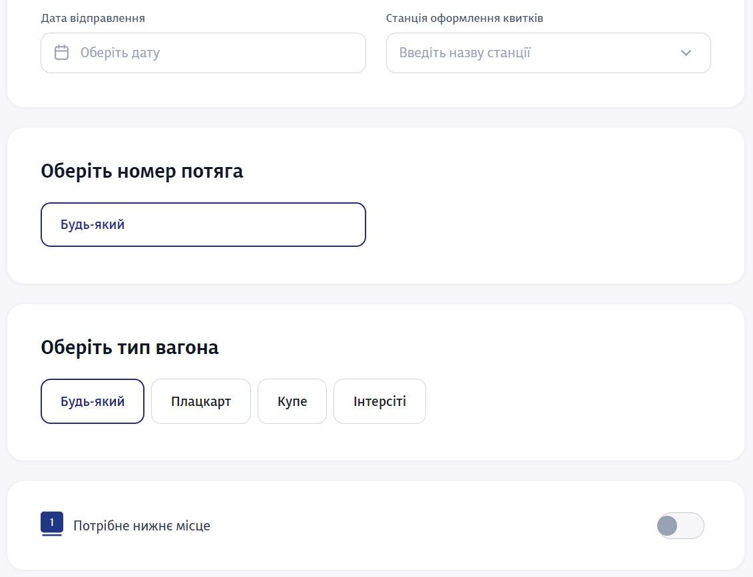
Task: Click the calendar icon in the date field
Action: (62, 53)
